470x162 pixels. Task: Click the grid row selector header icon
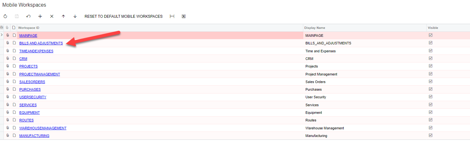pyautogui.click(x=2, y=28)
